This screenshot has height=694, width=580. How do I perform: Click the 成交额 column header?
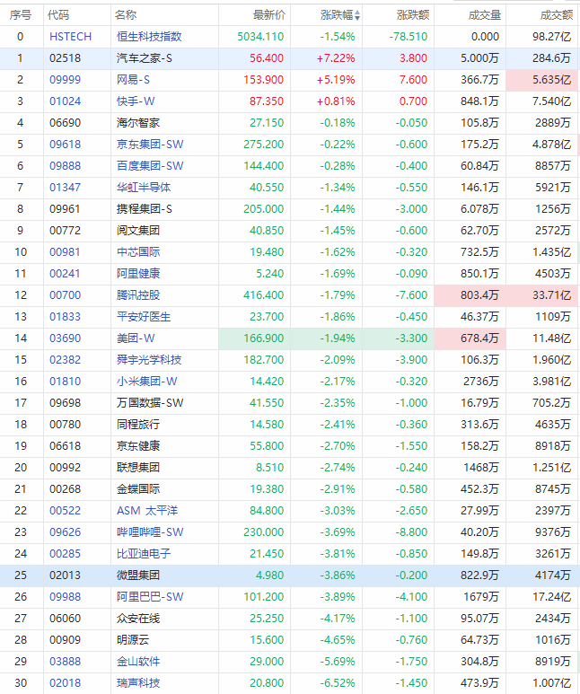pos(556,15)
